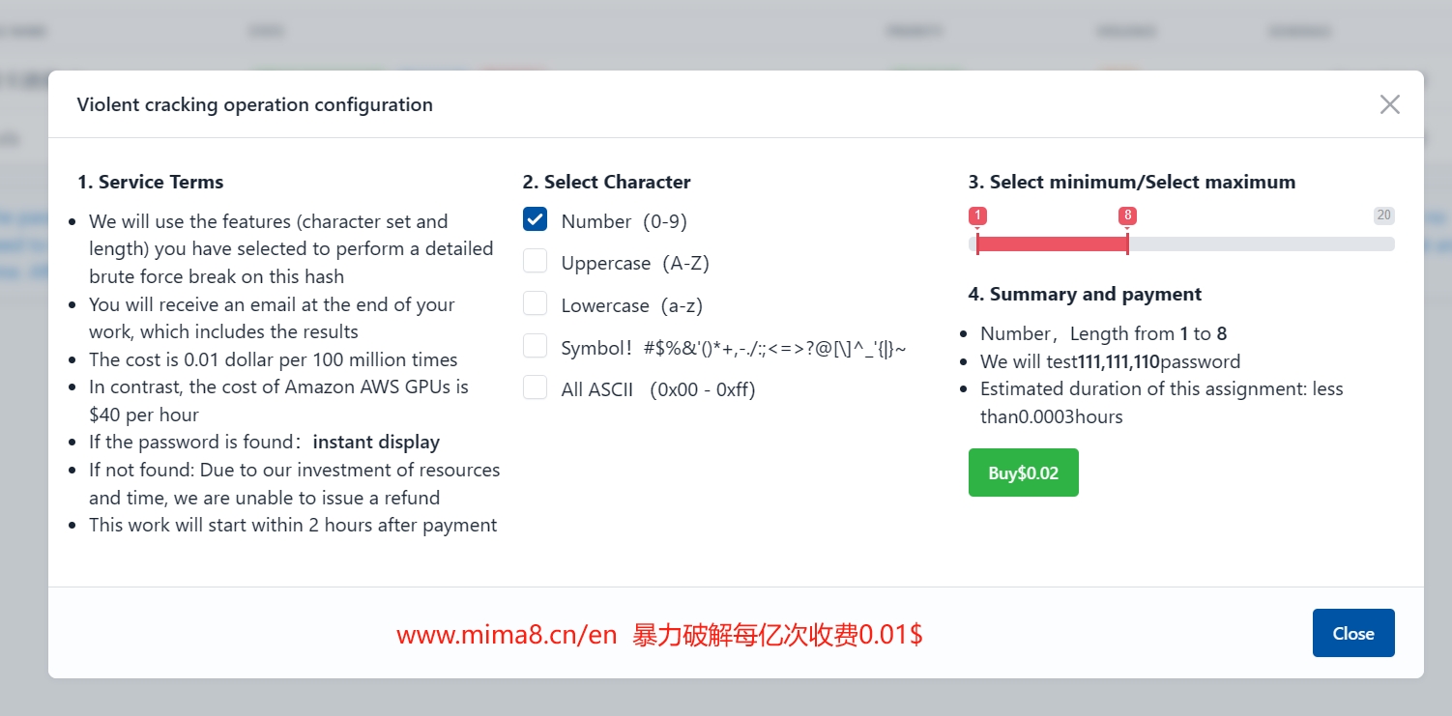This screenshot has height=716, width=1452.
Task: Enable the Uppercase (A-Z) checkbox
Action: coord(536,262)
